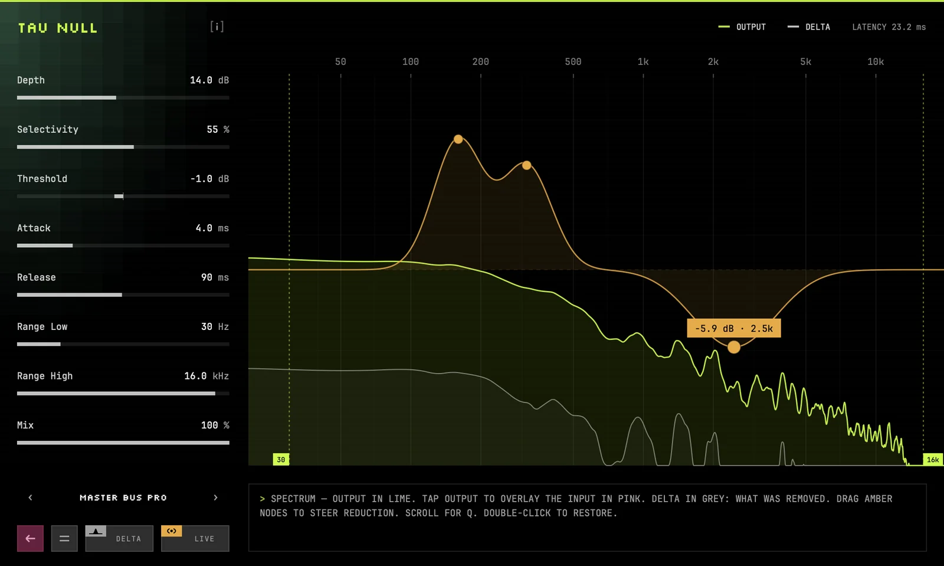
Task: Click the Range Low slider track
Action: click(x=123, y=344)
